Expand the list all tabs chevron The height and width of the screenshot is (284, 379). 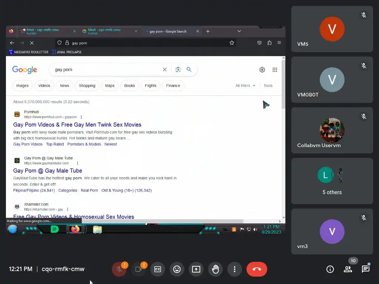[x=239, y=31]
